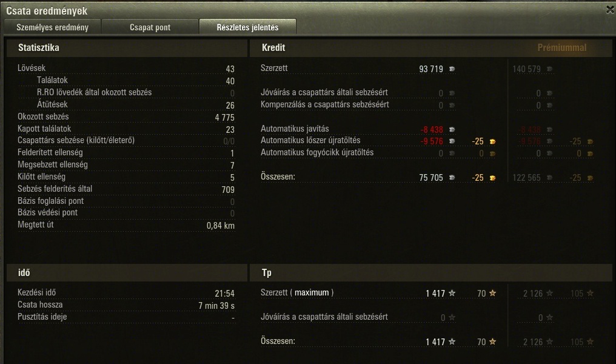Click the credit icon next to 93 719
This screenshot has width=616, height=364.
(452, 69)
